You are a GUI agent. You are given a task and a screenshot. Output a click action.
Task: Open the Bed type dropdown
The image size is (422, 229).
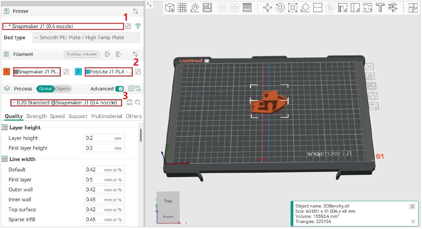click(x=86, y=38)
